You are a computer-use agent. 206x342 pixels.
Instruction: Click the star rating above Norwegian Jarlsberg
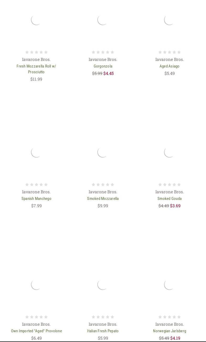tap(169, 317)
